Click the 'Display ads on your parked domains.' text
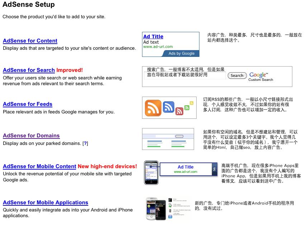 [42, 143]
